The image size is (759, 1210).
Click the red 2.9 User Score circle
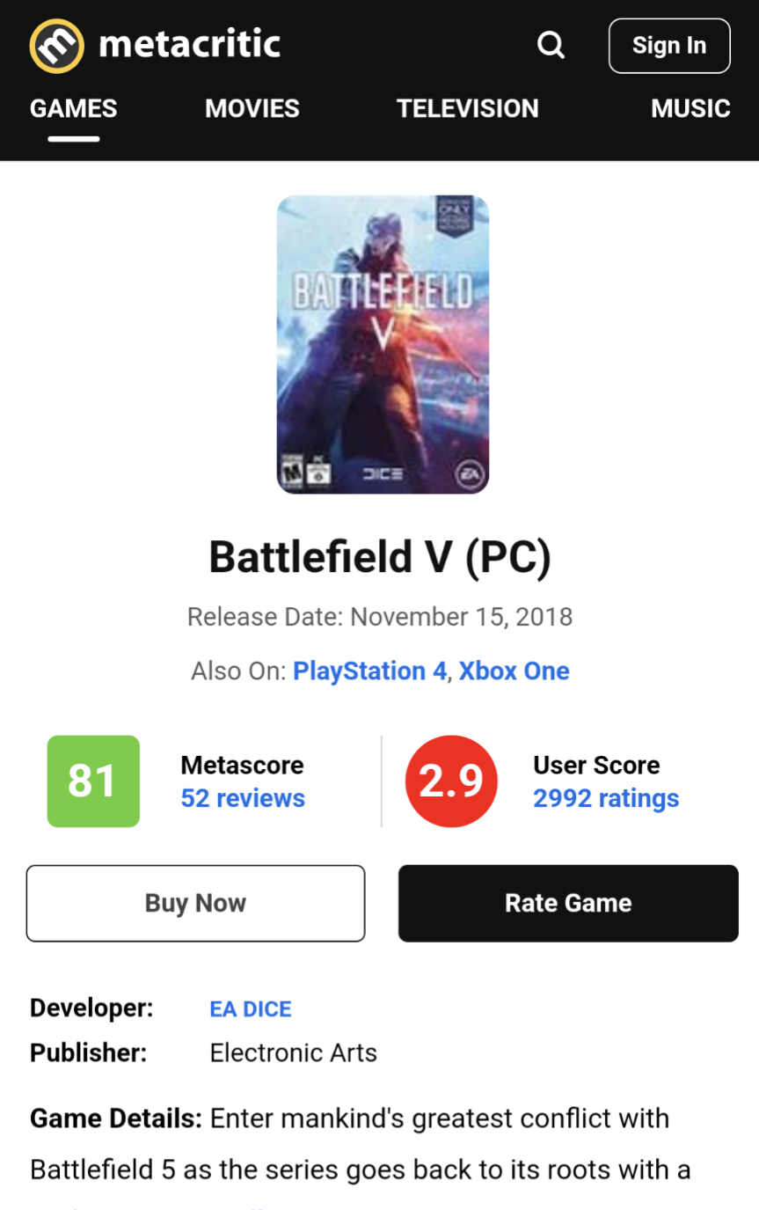(451, 781)
